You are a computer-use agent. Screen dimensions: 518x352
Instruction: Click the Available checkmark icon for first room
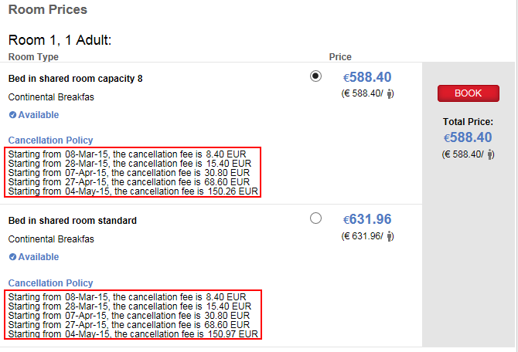tap(12, 115)
